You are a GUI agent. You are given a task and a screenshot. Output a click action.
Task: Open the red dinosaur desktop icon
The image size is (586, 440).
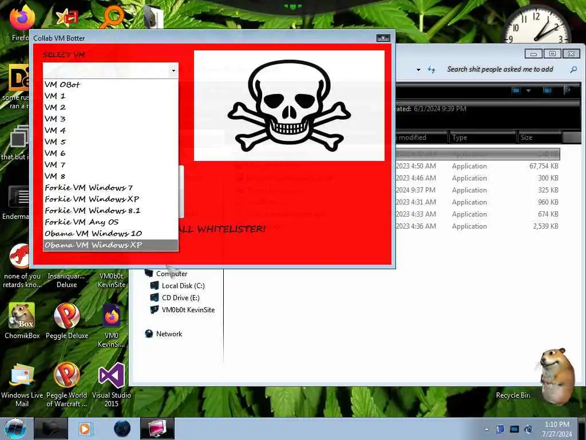click(19, 256)
